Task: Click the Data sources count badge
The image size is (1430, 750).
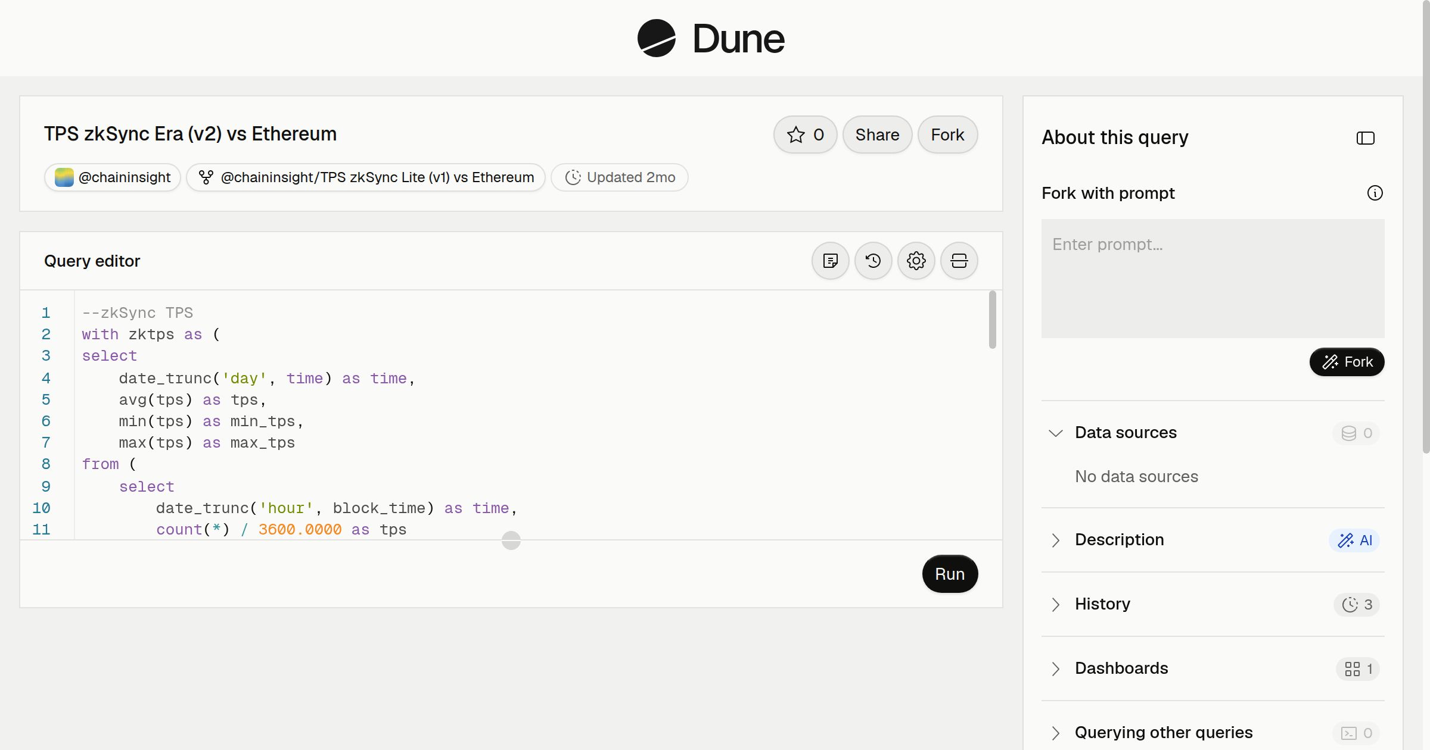Action: (1356, 433)
